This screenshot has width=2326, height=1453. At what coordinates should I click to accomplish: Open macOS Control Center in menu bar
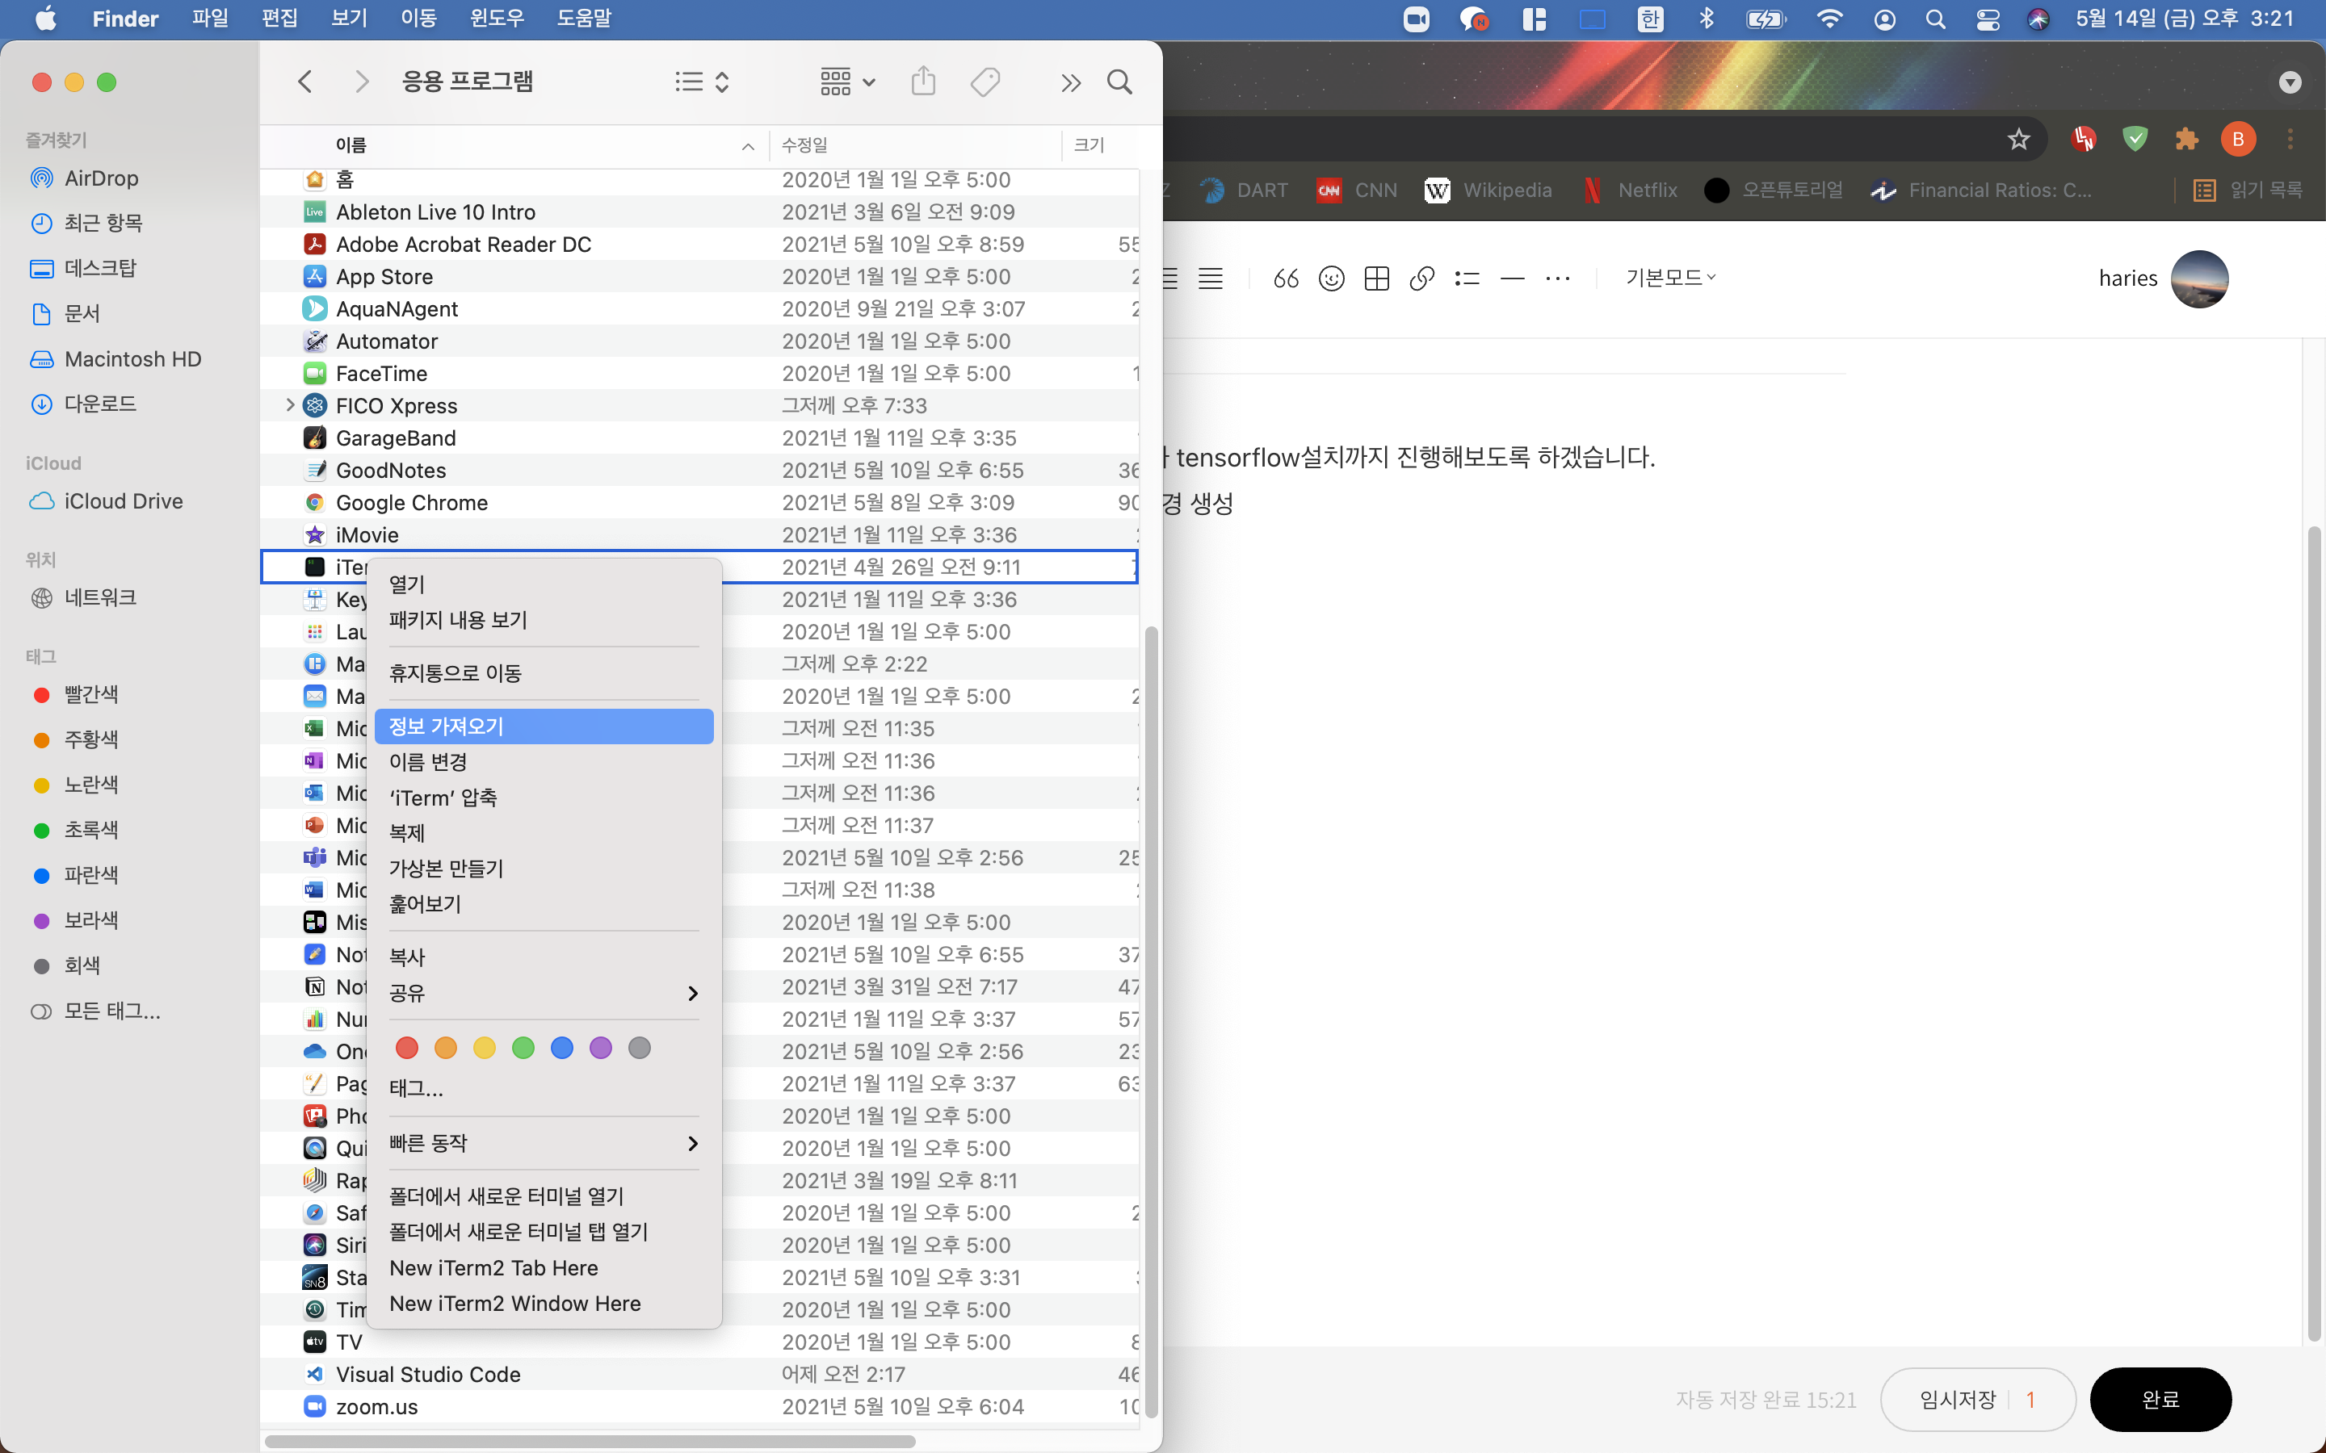(1988, 19)
